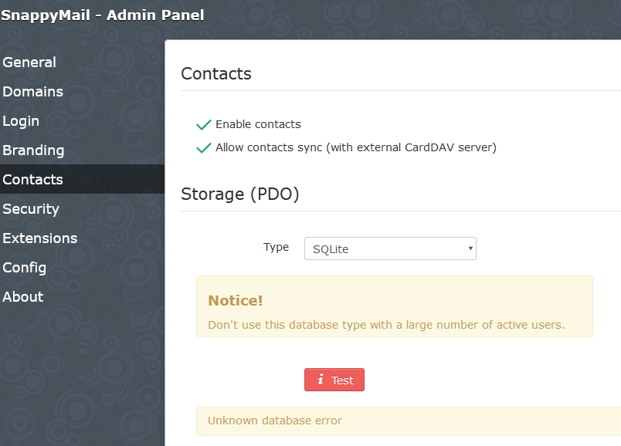Open the Security settings page

31,208
